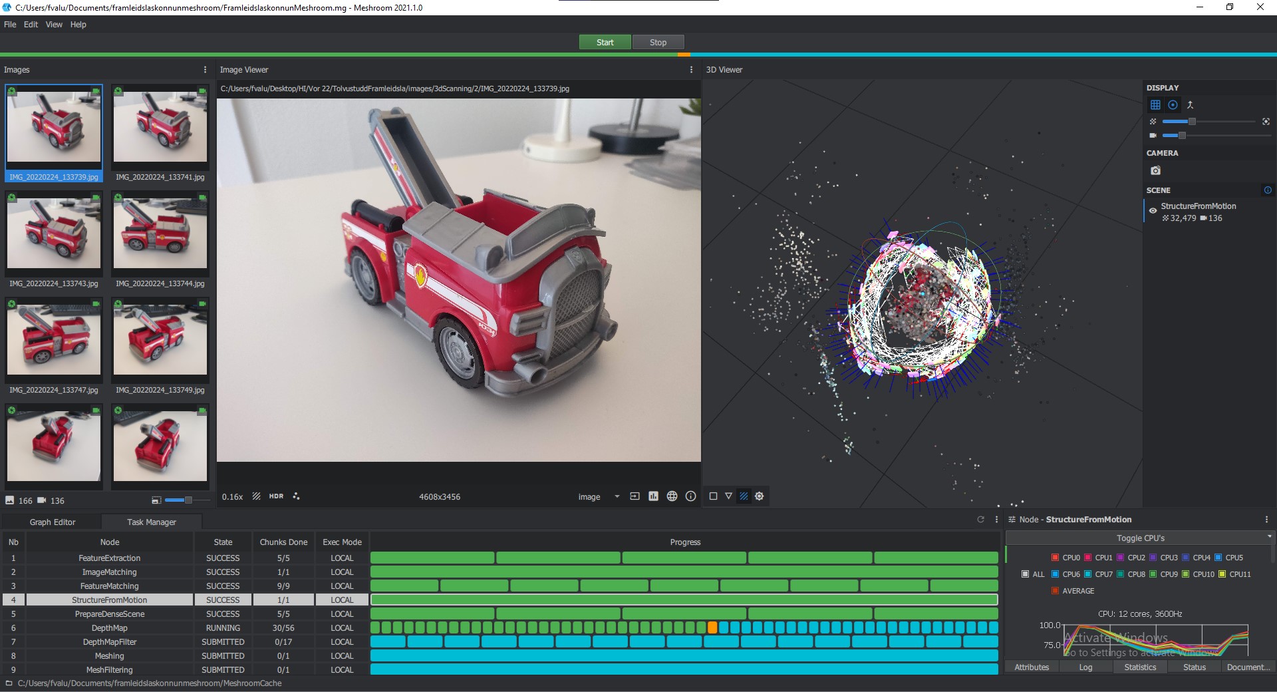1277x692 pixels.
Task: Adjust the thumbnail size slider in Images panel
Action: pos(187,500)
